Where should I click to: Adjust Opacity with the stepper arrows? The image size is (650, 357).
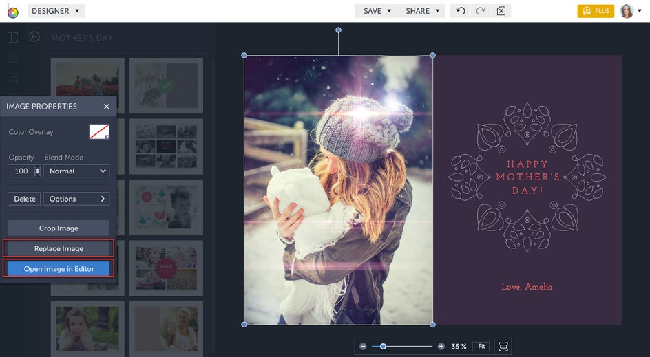click(38, 171)
